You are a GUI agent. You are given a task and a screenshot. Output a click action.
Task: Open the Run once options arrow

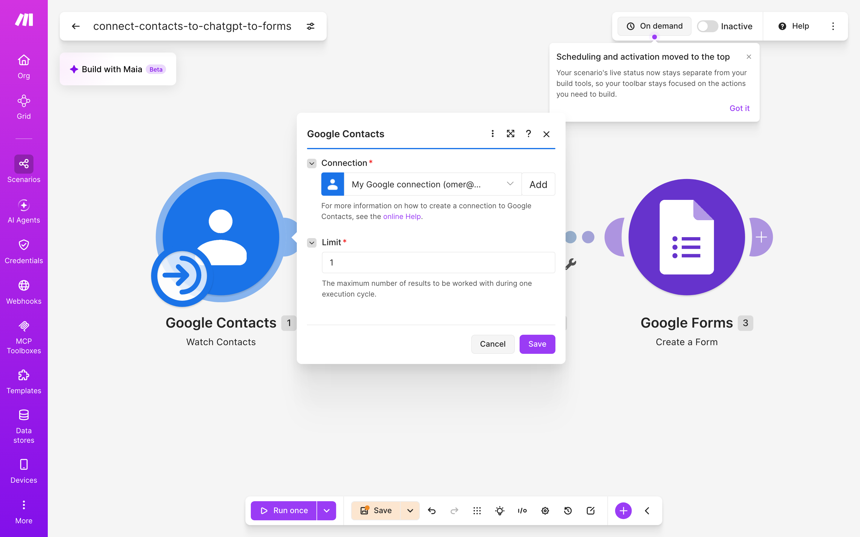pos(327,511)
